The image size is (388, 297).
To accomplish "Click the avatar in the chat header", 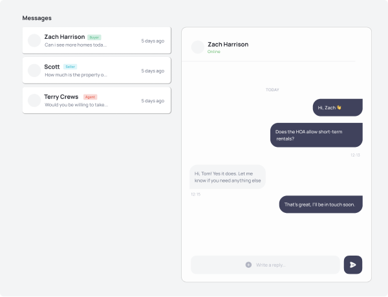I will tap(197, 47).
